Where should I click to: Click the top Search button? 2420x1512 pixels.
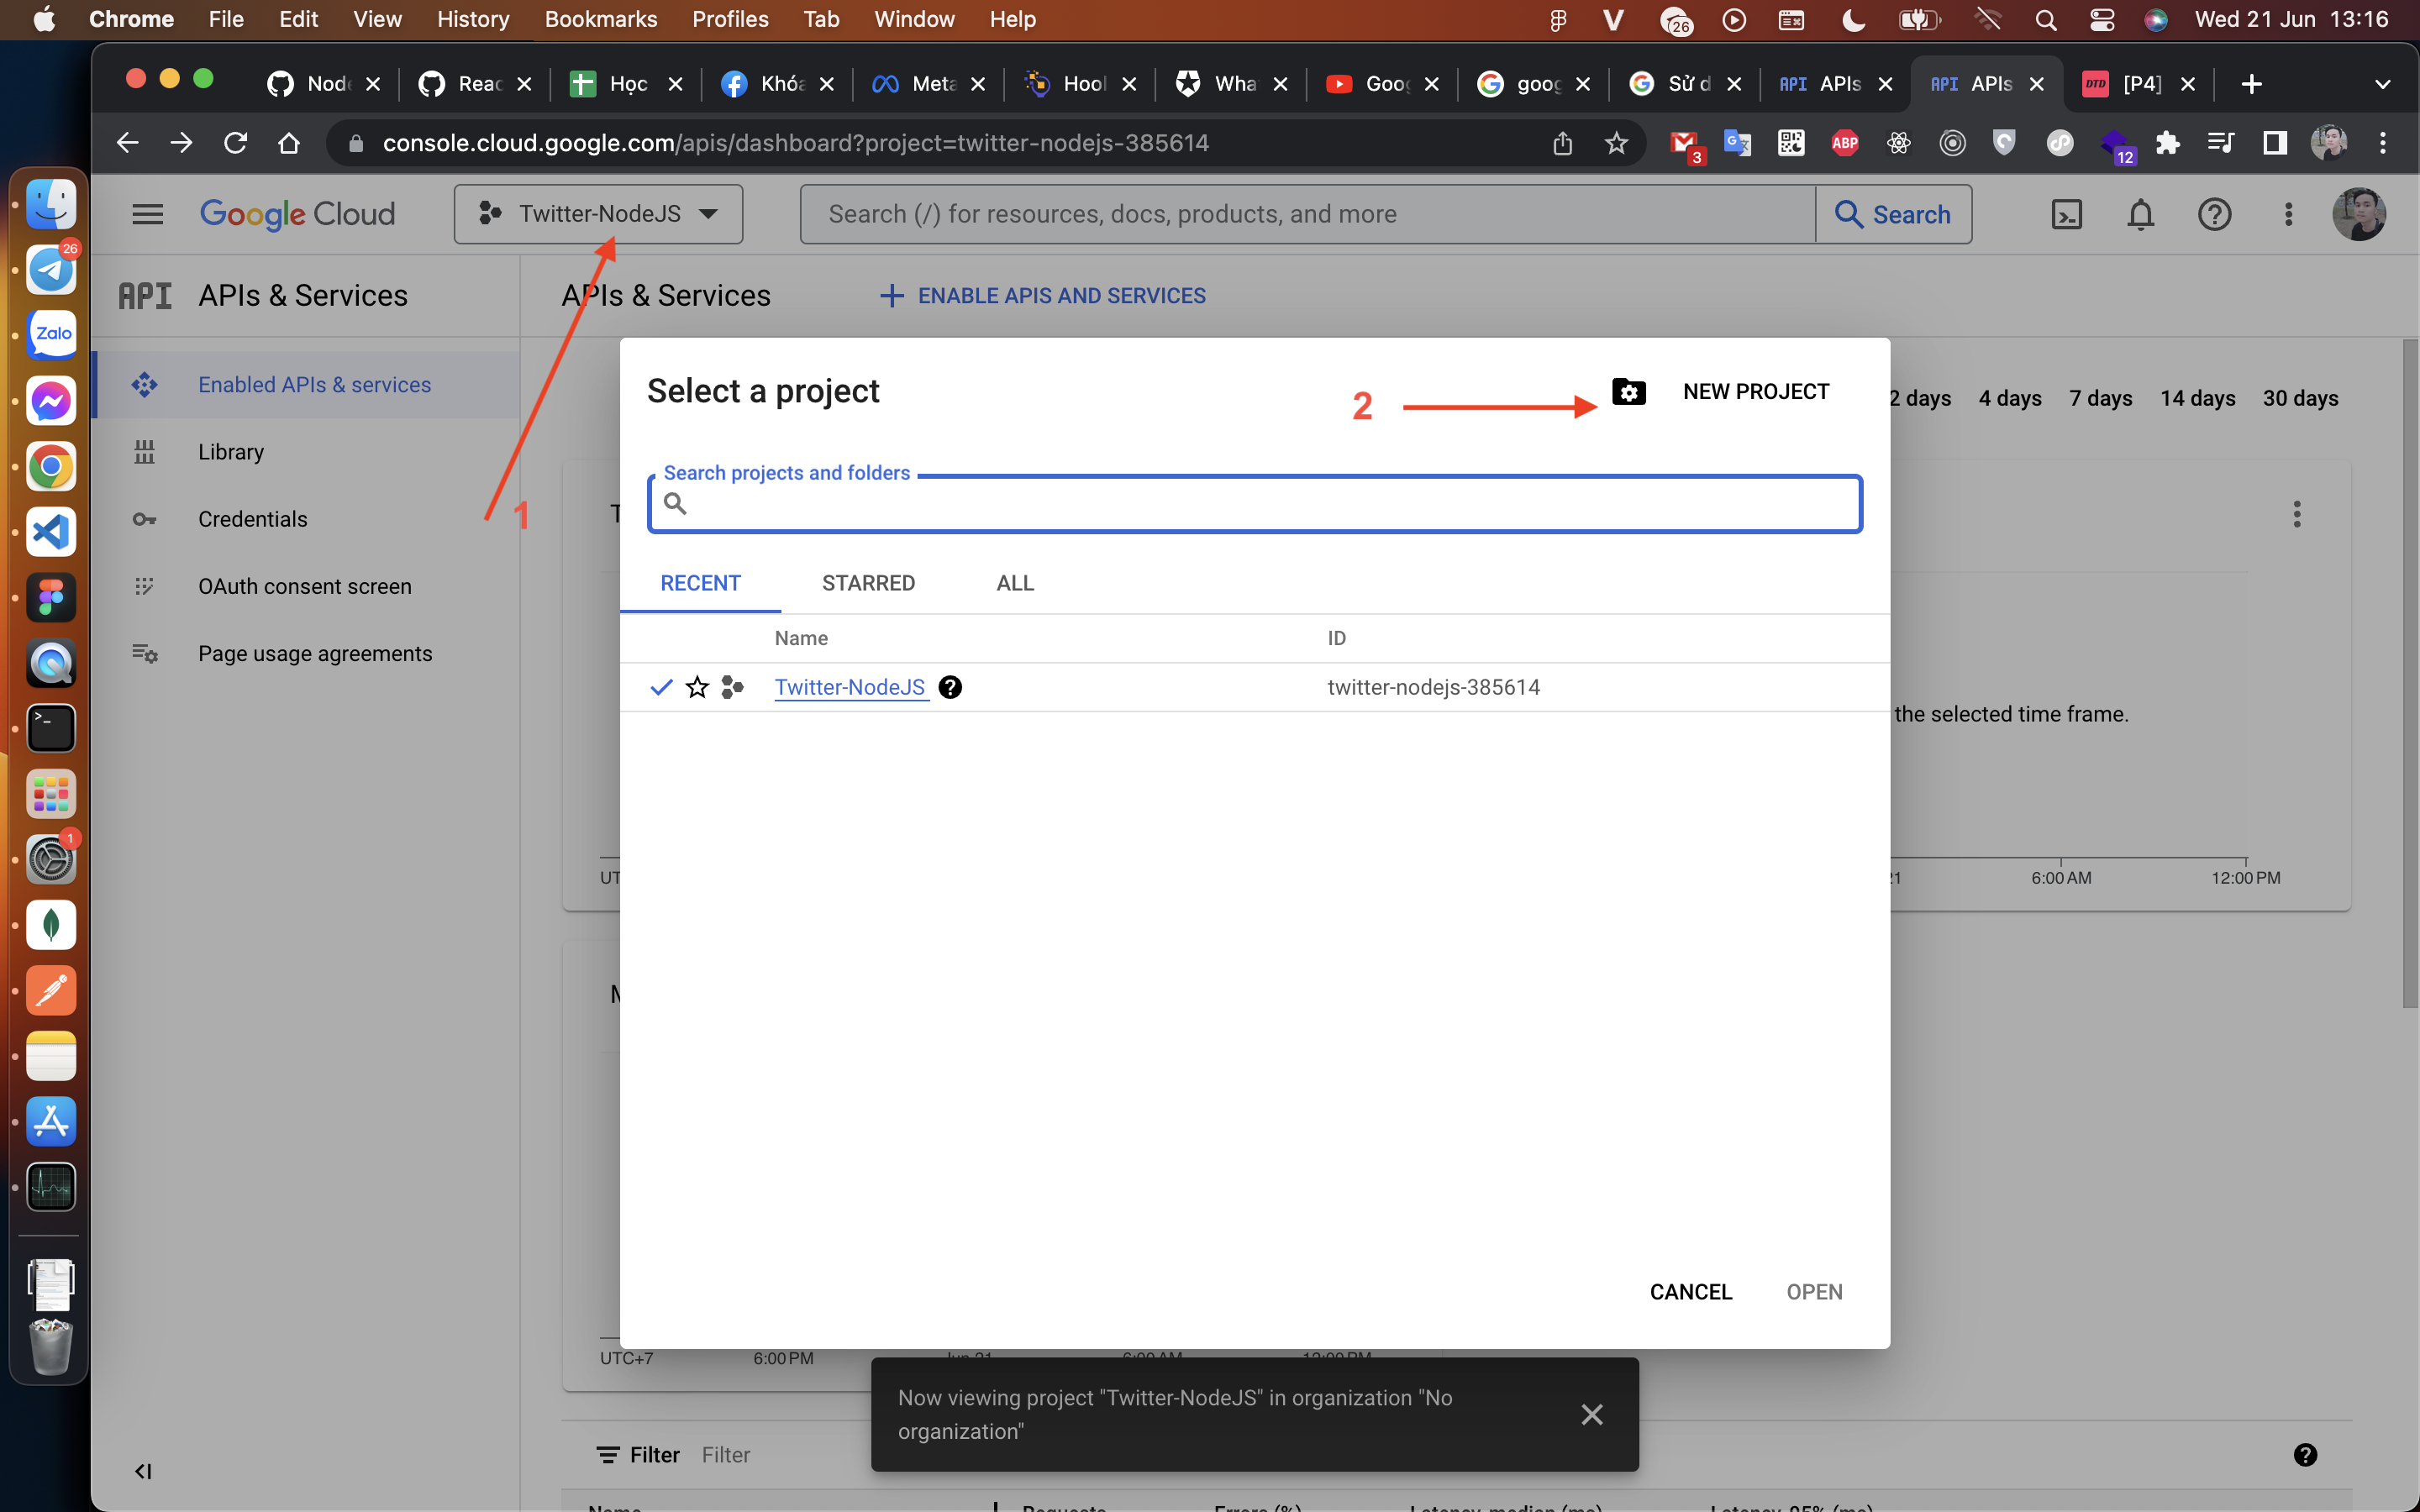tap(1893, 214)
